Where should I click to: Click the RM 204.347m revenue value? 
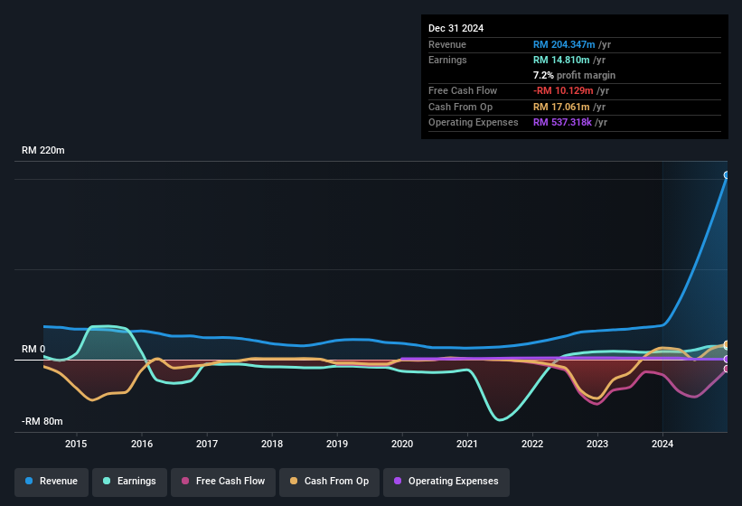pos(564,44)
